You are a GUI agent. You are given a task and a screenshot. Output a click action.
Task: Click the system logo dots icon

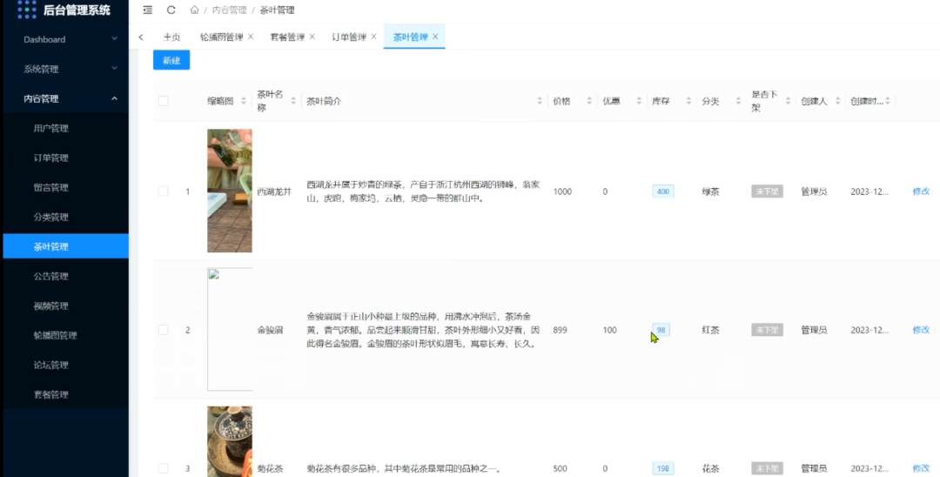click(27, 10)
